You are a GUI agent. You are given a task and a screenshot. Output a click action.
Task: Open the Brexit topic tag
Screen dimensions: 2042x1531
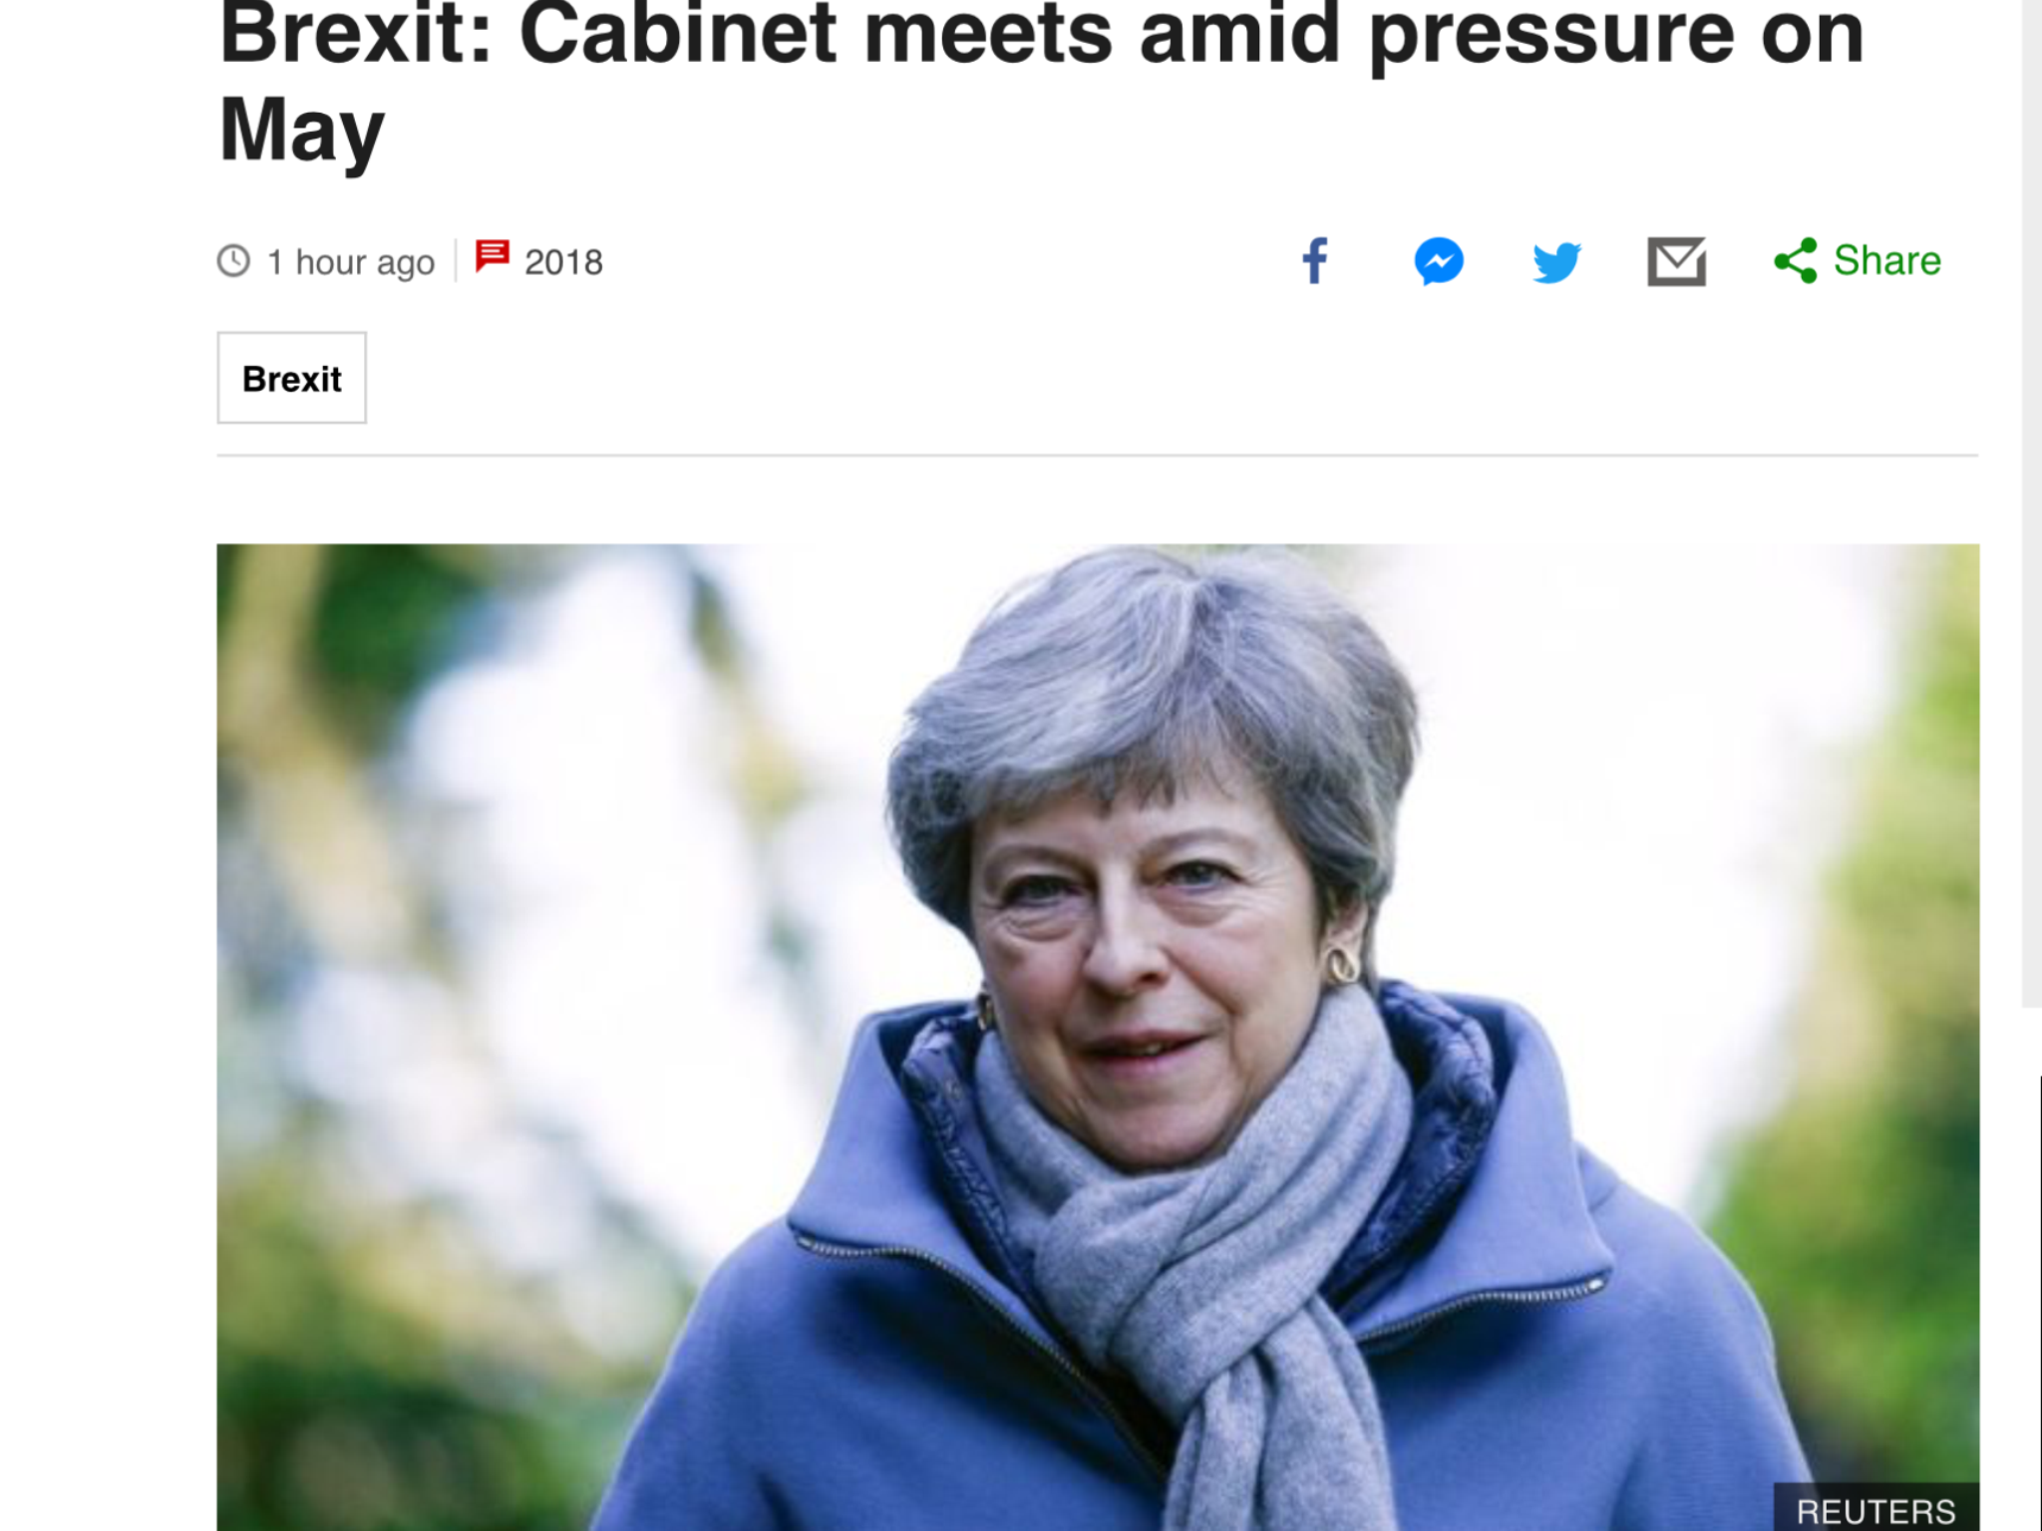(x=291, y=378)
